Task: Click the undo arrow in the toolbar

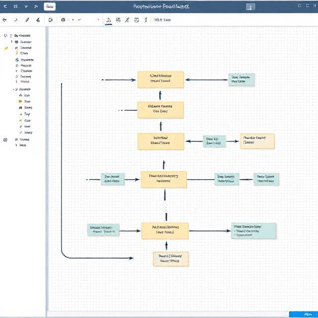Action: click(5, 20)
